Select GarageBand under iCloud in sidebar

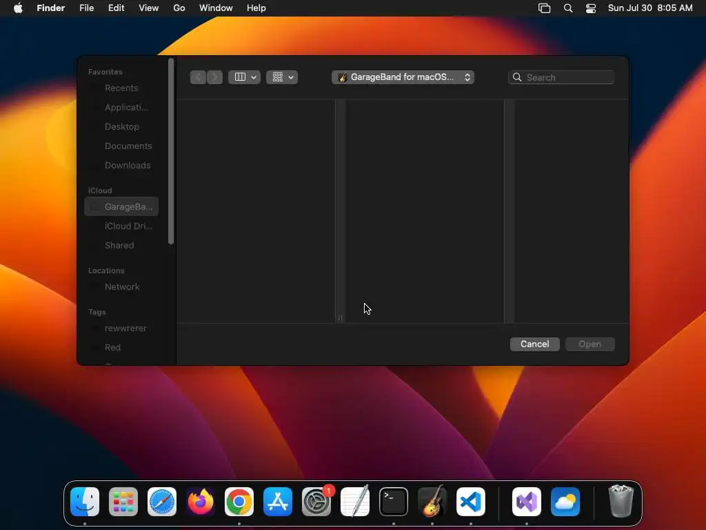121,207
